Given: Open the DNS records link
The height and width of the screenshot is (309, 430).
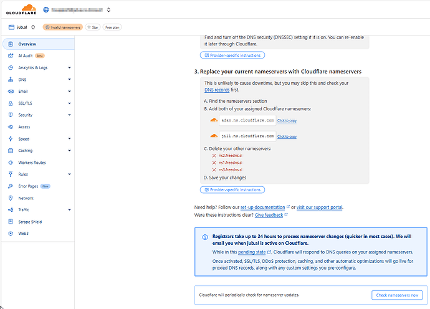Looking at the screenshot, I should click(217, 90).
